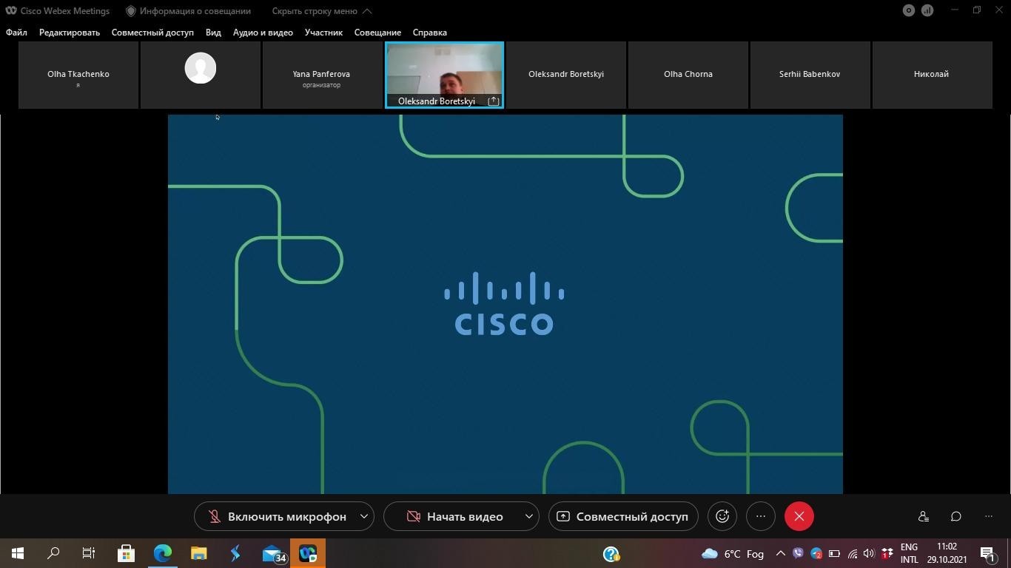Switch the ENG INTL input language

(x=909, y=553)
